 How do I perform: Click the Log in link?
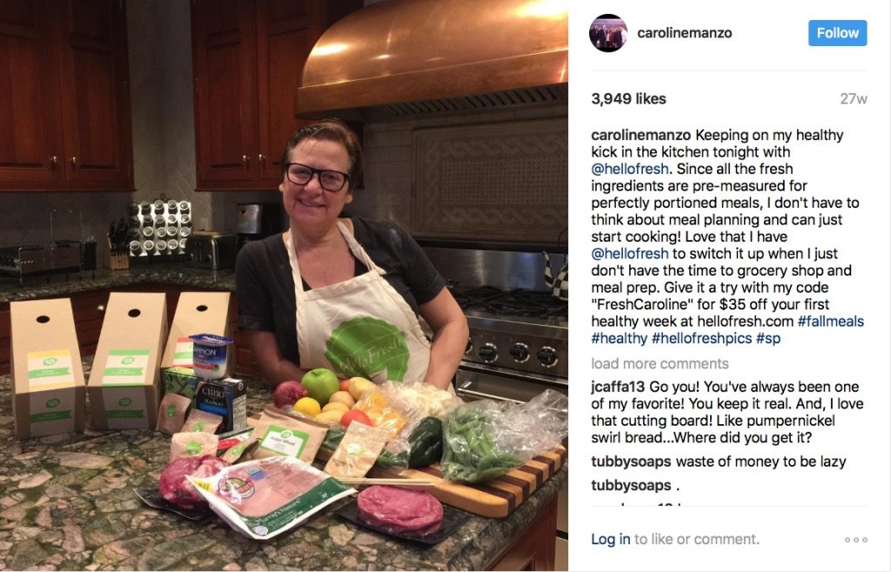tap(610, 539)
